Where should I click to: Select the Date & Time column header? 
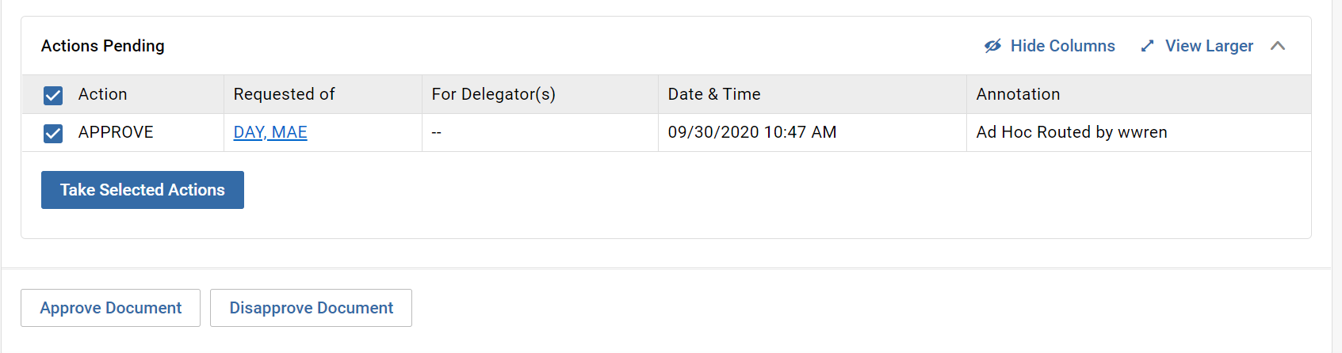tap(714, 94)
